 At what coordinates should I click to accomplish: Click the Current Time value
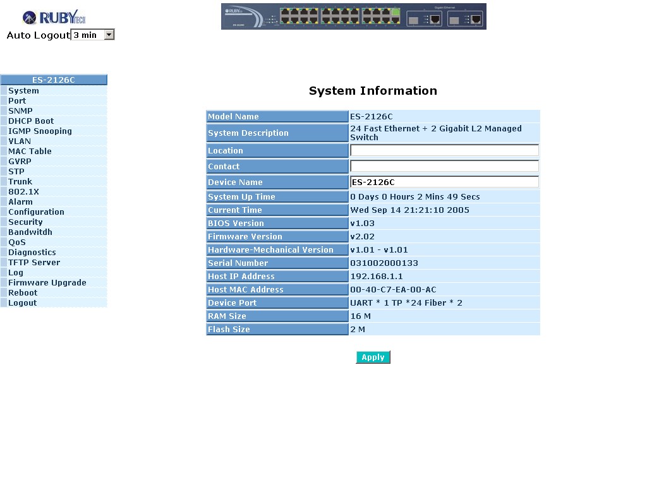tap(409, 210)
